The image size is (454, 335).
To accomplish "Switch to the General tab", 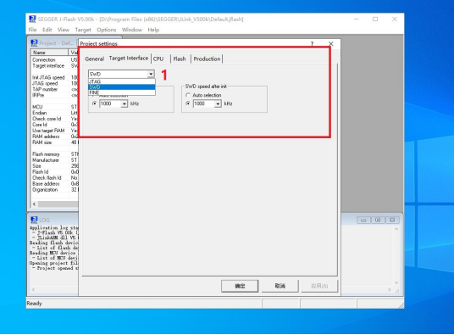I will [94, 59].
